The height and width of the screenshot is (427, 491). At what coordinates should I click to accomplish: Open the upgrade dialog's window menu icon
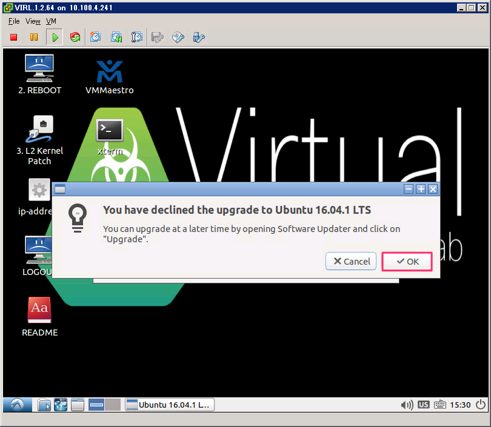tap(60, 189)
